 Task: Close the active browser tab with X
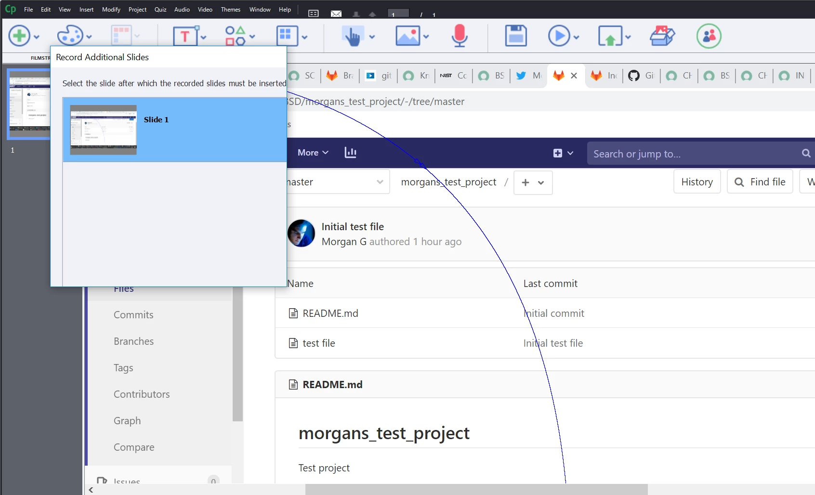pyautogui.click(x=574, y=76)
